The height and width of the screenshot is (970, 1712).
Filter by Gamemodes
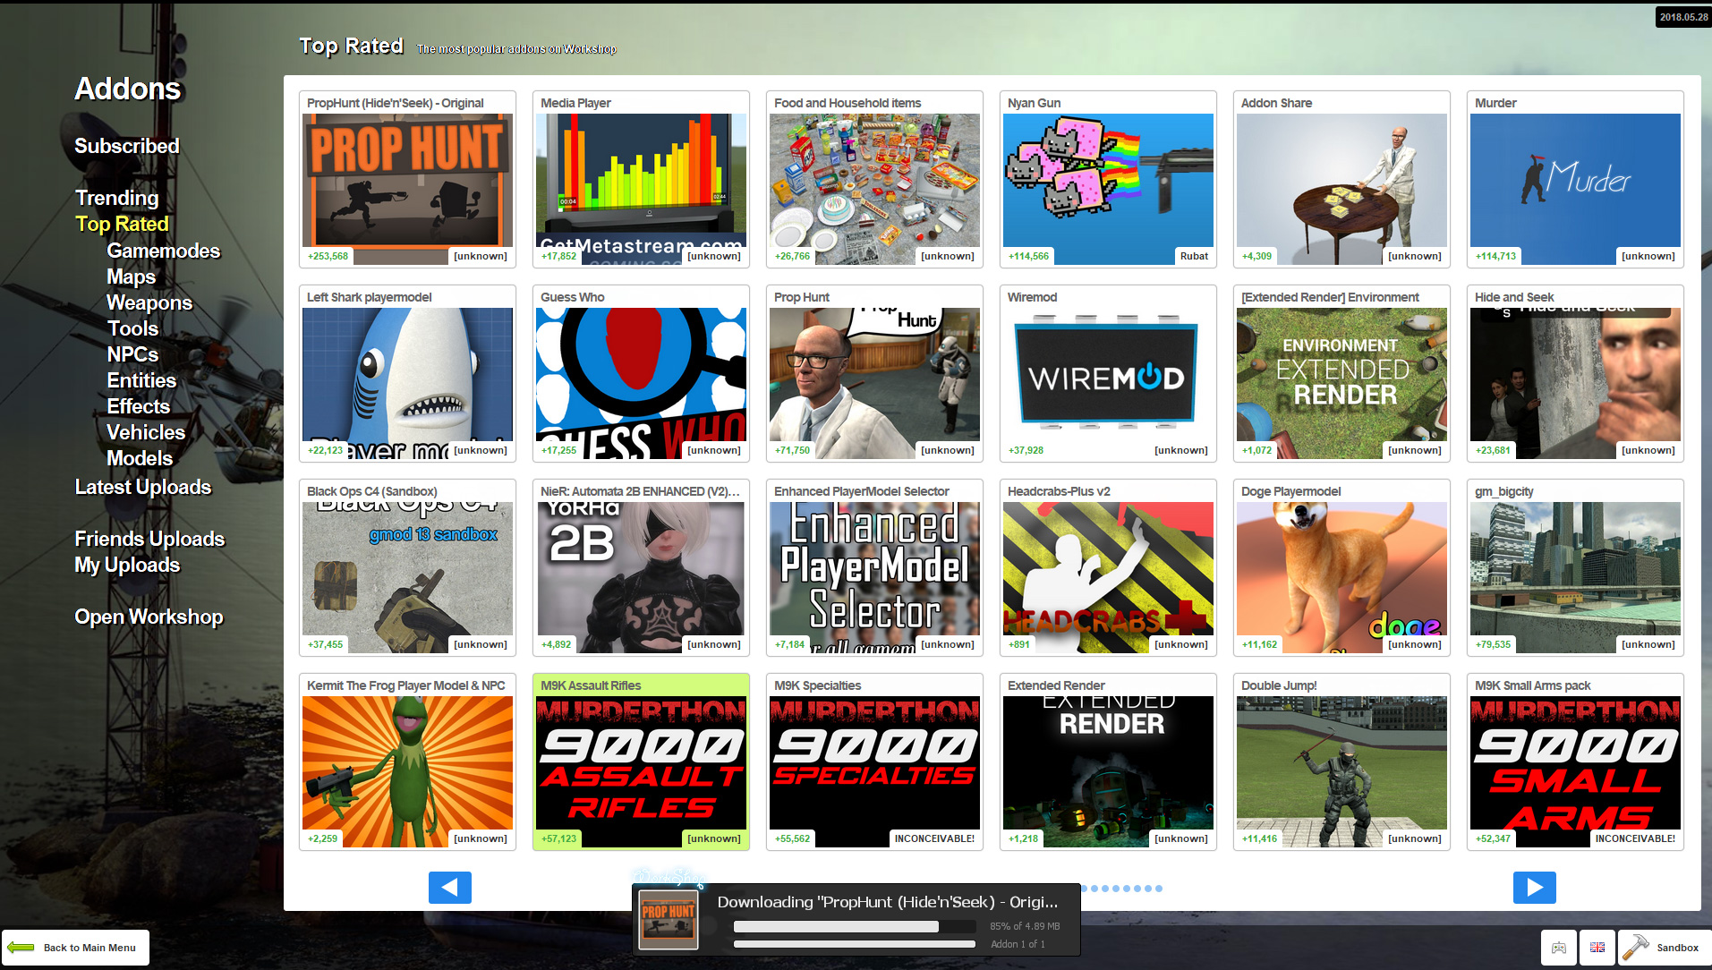pyautogui.click(x=163, y=251)
